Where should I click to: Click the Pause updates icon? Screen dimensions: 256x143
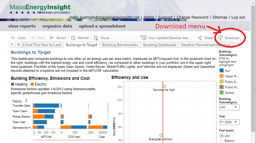pyautogui.click(x=96, y=38)
